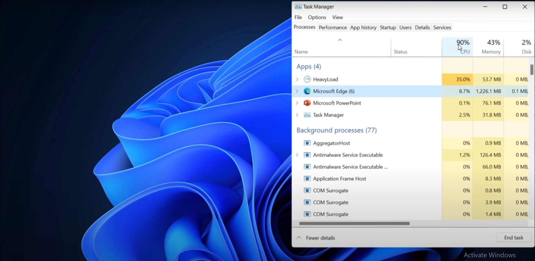Click the Microsoft PowerPoint icon
The height and width of the screenshot is (261, 535).
coord(307,103)
